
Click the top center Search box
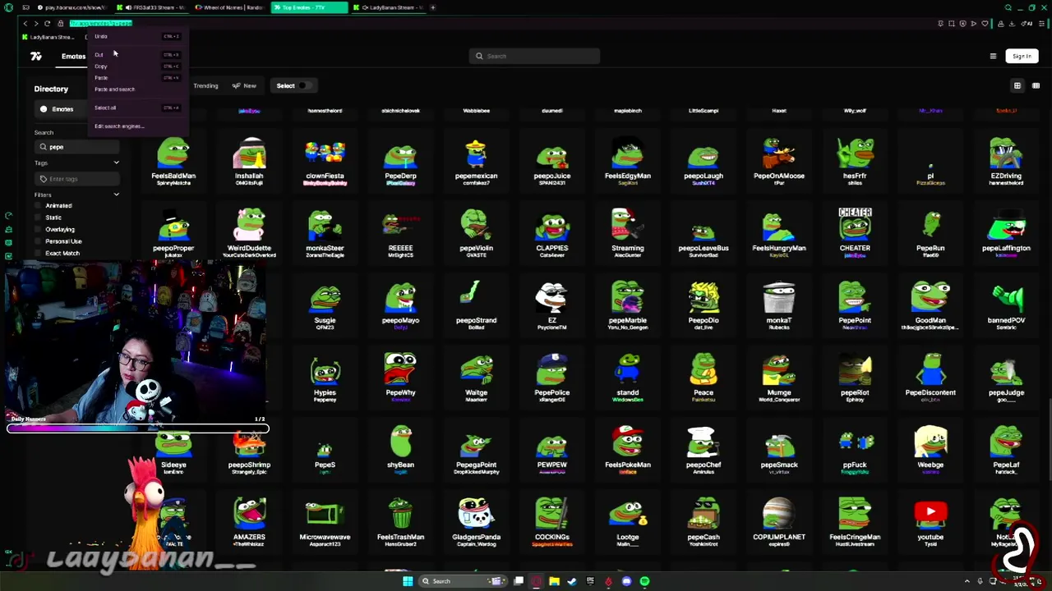click(535, 56)
